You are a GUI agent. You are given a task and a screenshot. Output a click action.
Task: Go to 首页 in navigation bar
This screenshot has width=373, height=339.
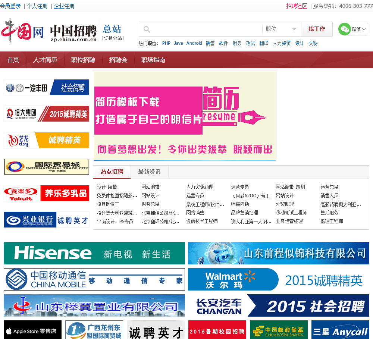13,60
